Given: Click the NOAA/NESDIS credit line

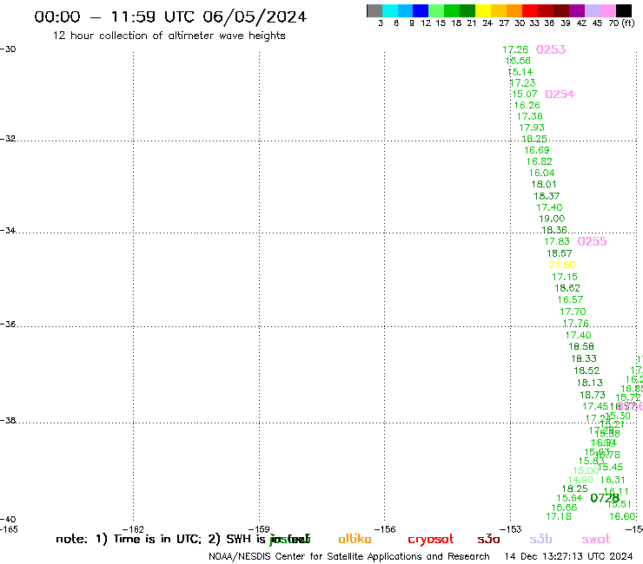Looking at the screenshot, I should [349, 557].
